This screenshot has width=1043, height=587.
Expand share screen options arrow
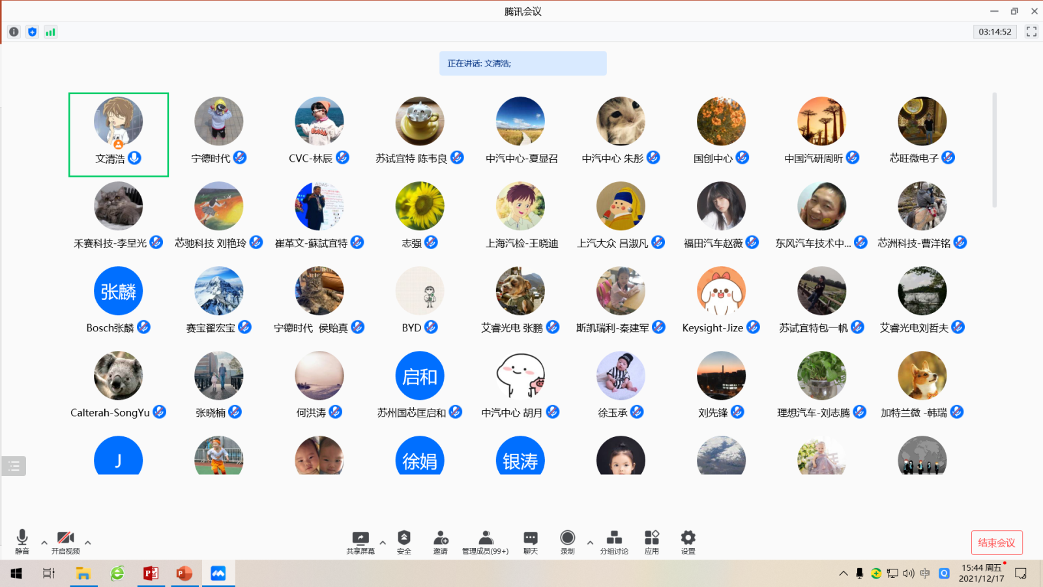tap(383, 543)
